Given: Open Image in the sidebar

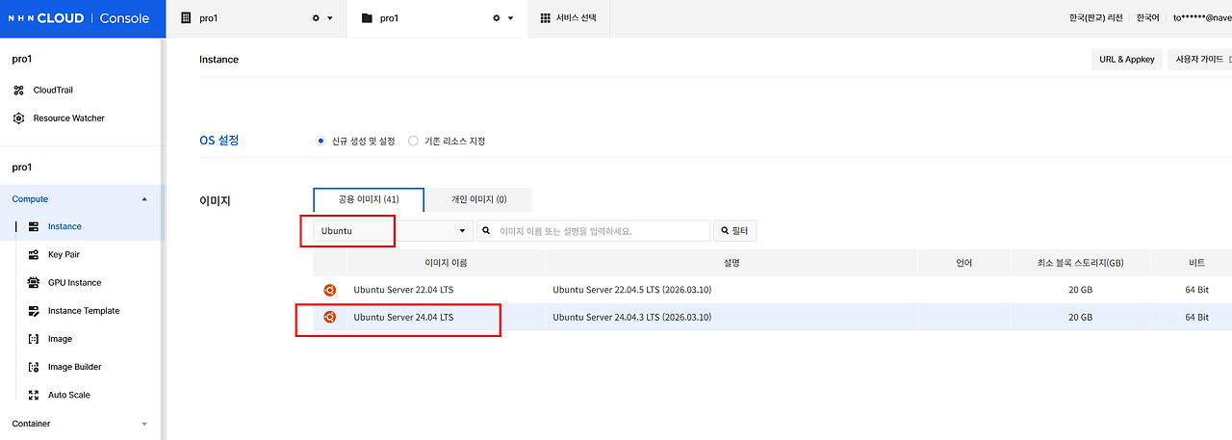Looking at the screenshot, I should pos(60,339).
